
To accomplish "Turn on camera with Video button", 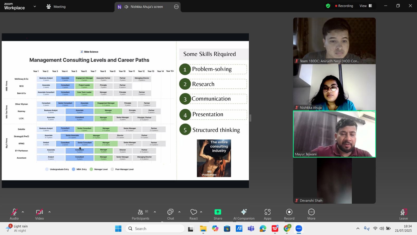I will (39, 214).
